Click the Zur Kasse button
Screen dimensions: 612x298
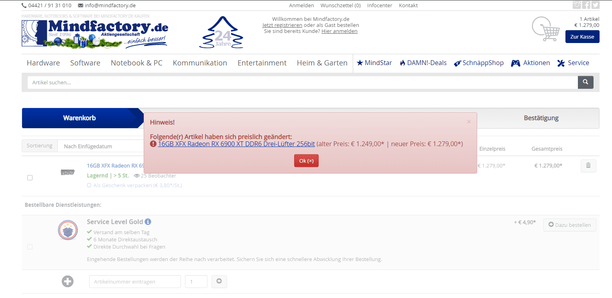click(582, 37)
